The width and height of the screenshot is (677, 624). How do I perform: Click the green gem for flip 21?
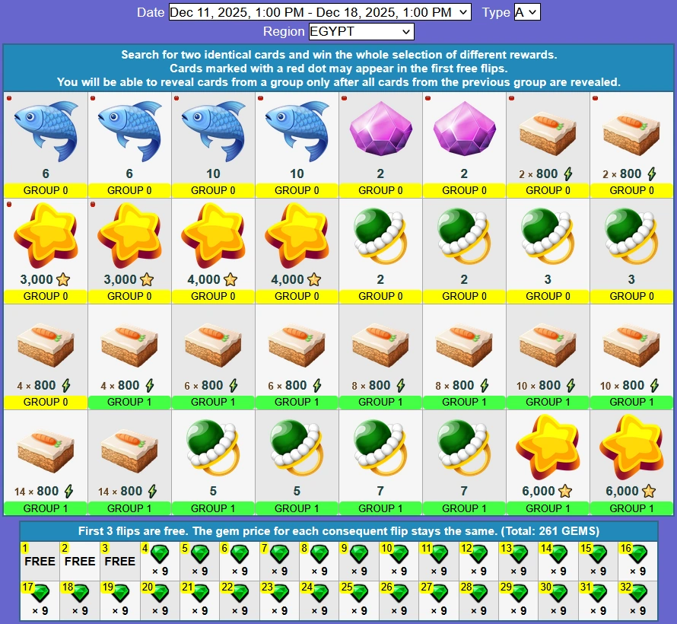tap(200, 594)
